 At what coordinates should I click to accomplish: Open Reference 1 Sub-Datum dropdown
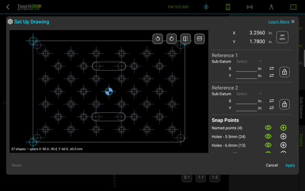tap(249, 61)
